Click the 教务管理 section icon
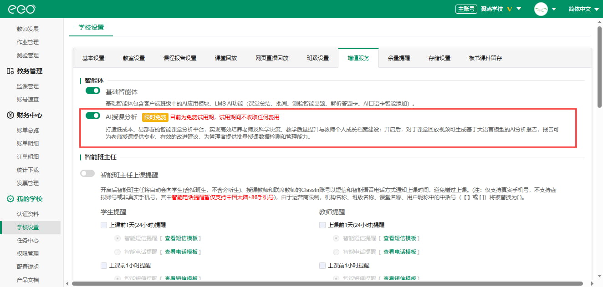This screenshot has height=287, width=603. [10, 71]
